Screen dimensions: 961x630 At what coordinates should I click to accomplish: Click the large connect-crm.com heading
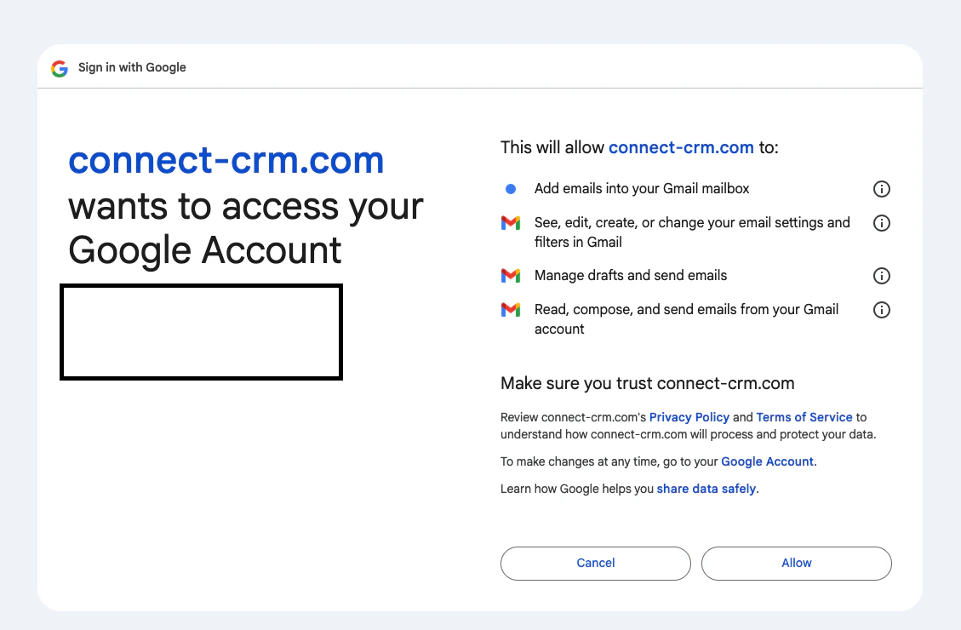click(226, 160)
